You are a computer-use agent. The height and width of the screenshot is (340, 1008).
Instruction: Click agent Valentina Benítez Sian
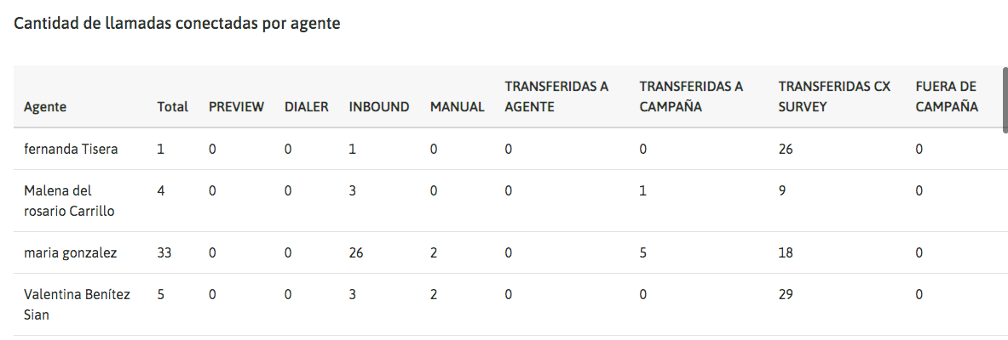click(x=78, y=304)
